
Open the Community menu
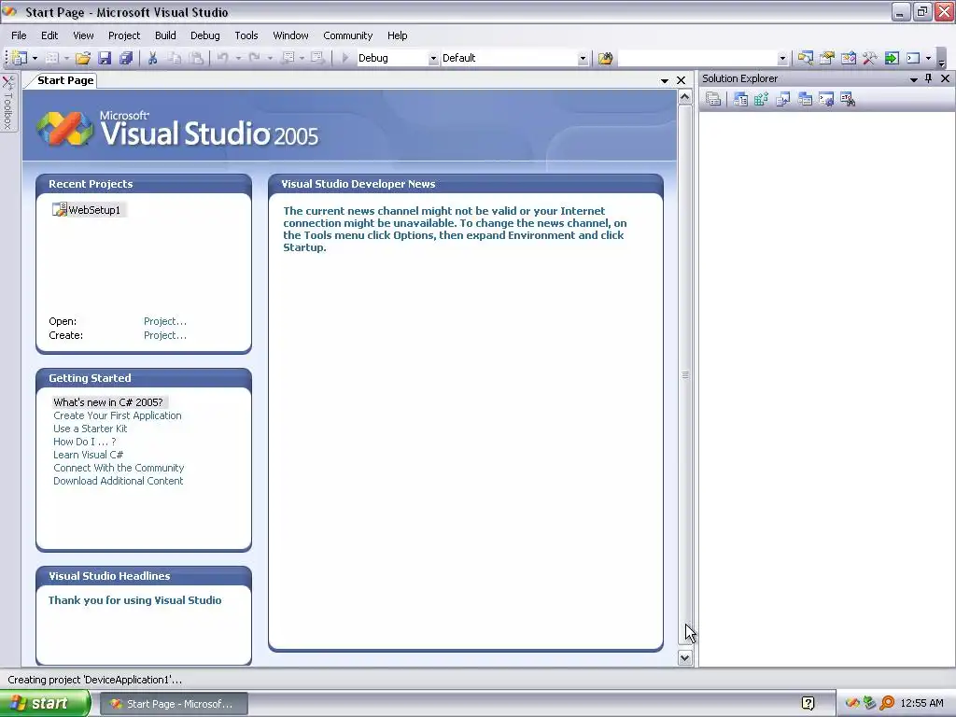pos(347,35)
